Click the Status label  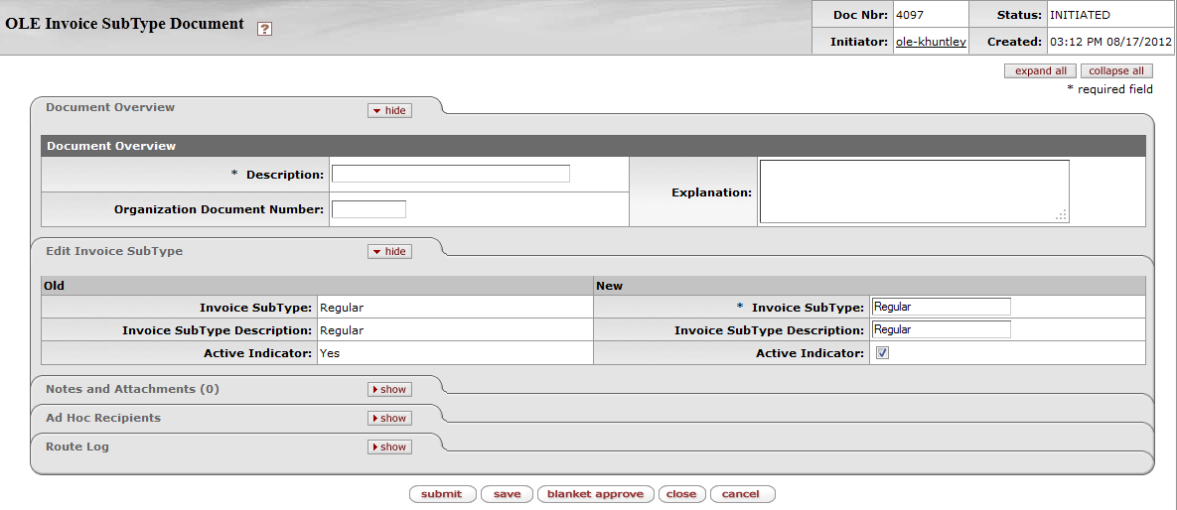tap(1019, 14)
